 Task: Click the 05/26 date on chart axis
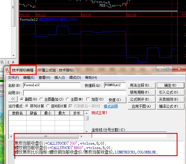point(131,15)
